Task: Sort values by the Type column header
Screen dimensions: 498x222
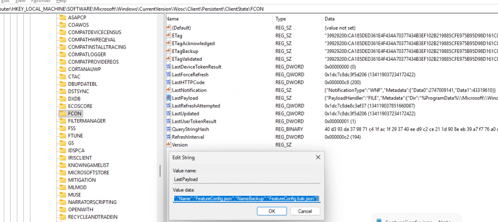Action: pyautogui.click(x=281, y=18)
